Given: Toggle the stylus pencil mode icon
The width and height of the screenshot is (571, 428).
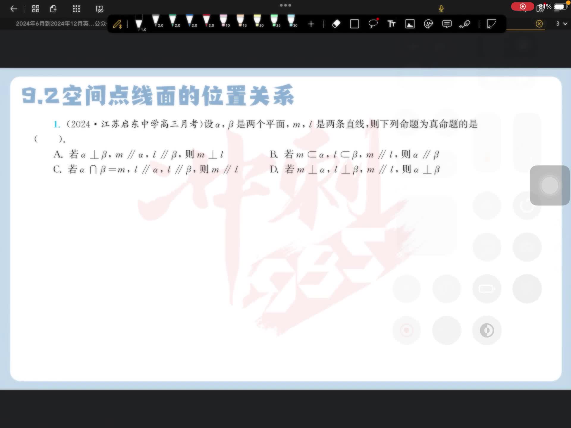Looking at the screenshot, I should [x=117, y=24].
